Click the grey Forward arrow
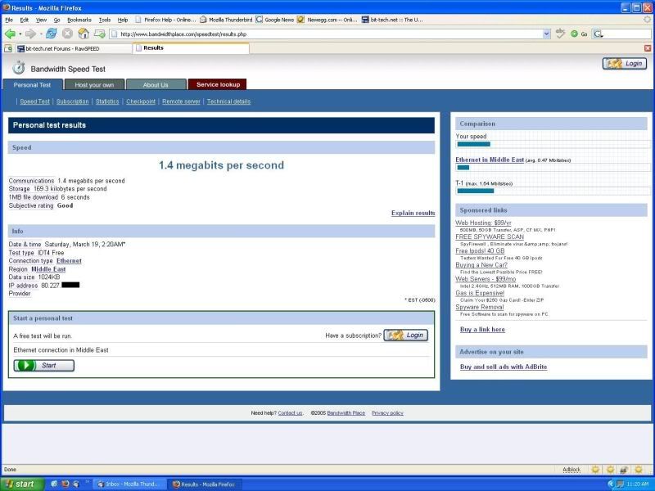This screenshot has width=655, height=491. click(x=30, y=34)
